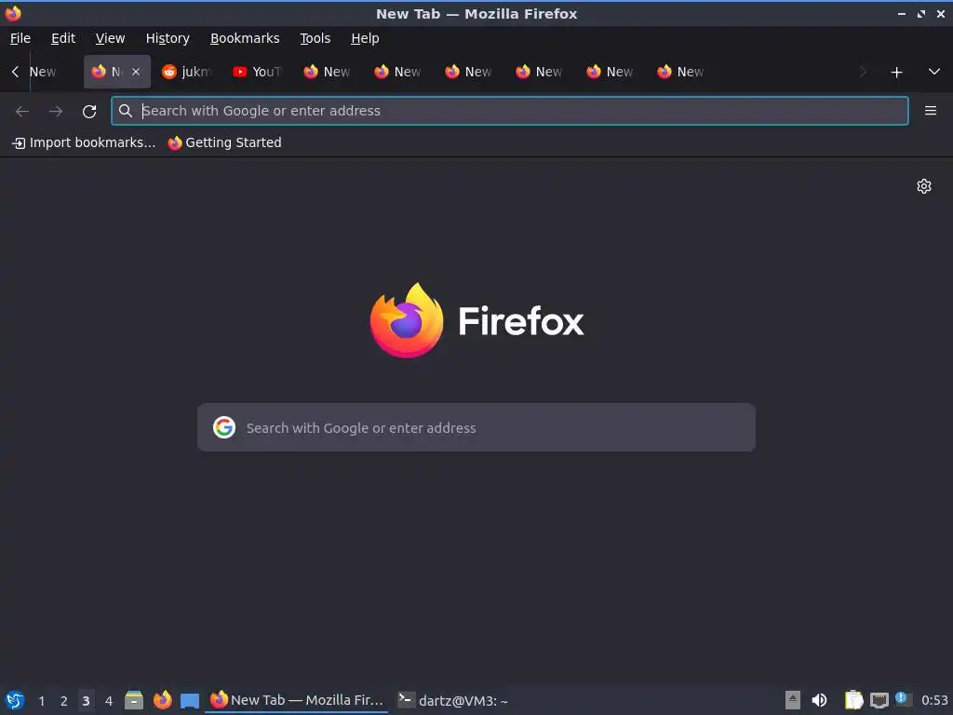Open the desktop start menu icon
This screenshot has width=953, height=715.
coord(15,700)
